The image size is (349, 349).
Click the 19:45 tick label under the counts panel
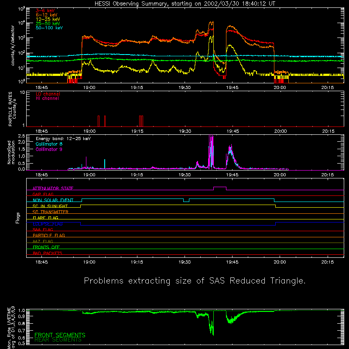pyautogui.click(x=232, y=88)
